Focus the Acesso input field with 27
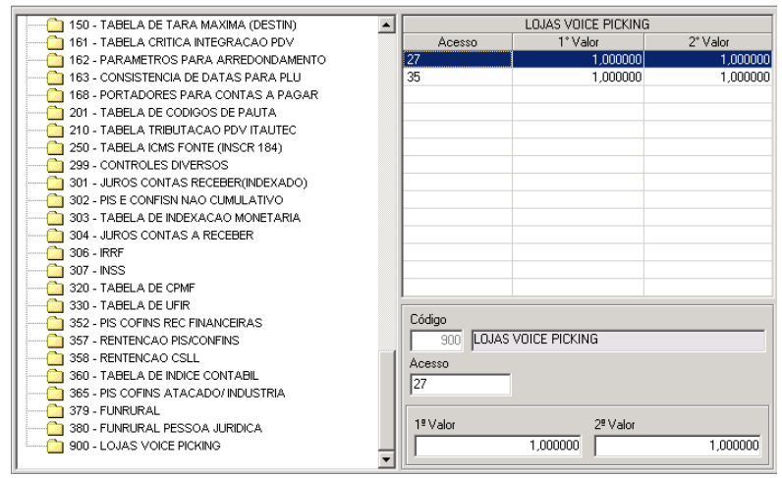 461,385
